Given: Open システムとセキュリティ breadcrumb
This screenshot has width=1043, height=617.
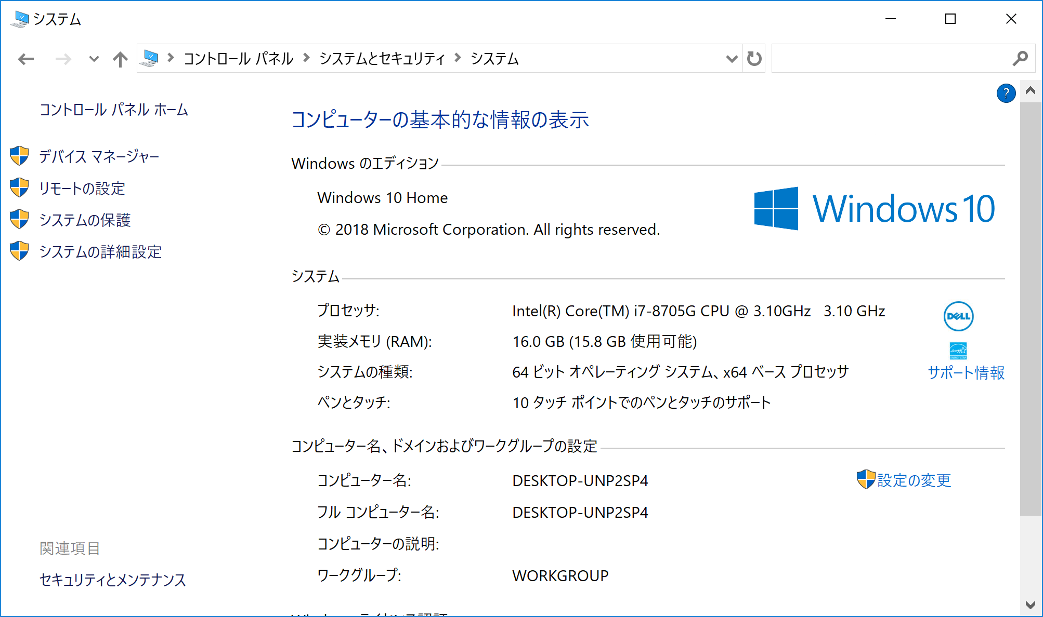Looking at the screenshot, I should point(382,59).
